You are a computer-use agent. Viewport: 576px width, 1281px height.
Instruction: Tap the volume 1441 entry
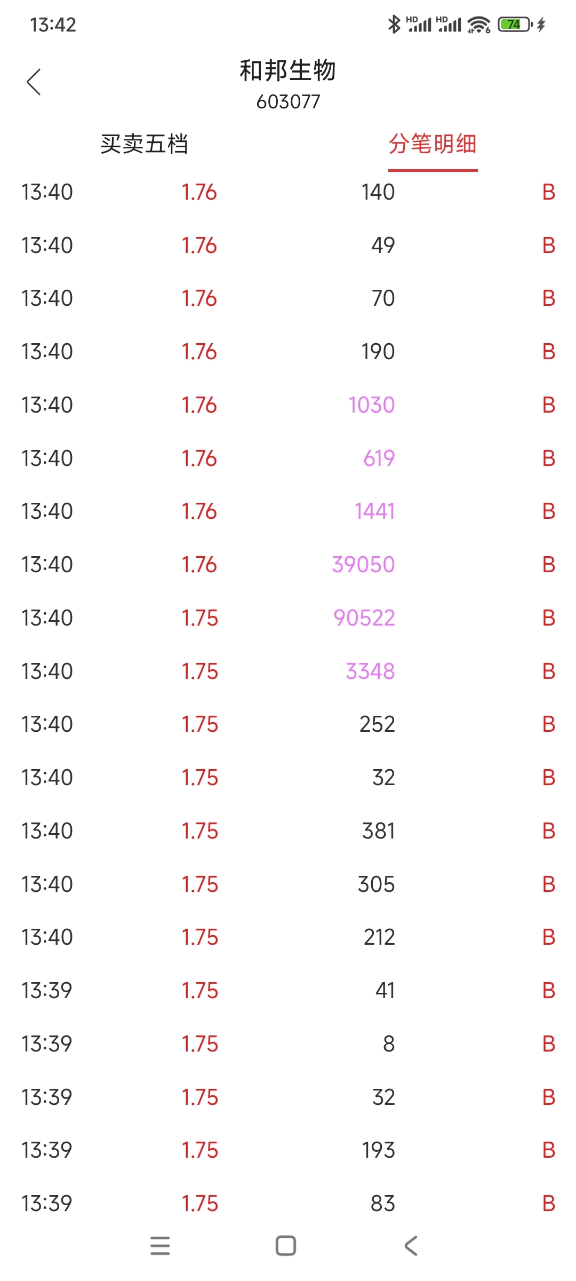(x=375, y=511)
